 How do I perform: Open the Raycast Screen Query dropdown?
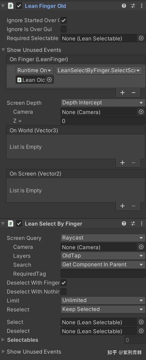pyautogui.click(x=103, y=238)
